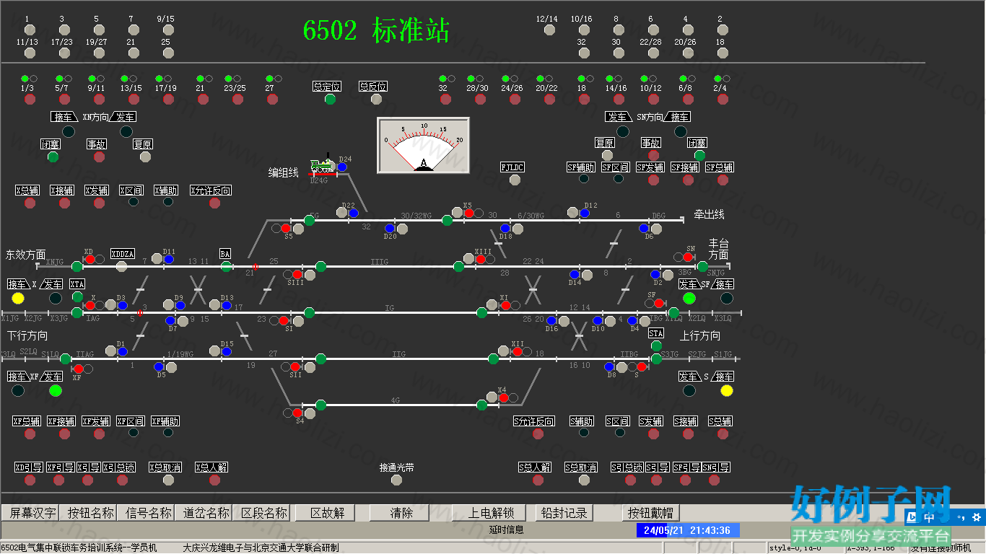Click the XF接辅 red button
Viewport: 986px width, 554px height.
click(64, 434)
